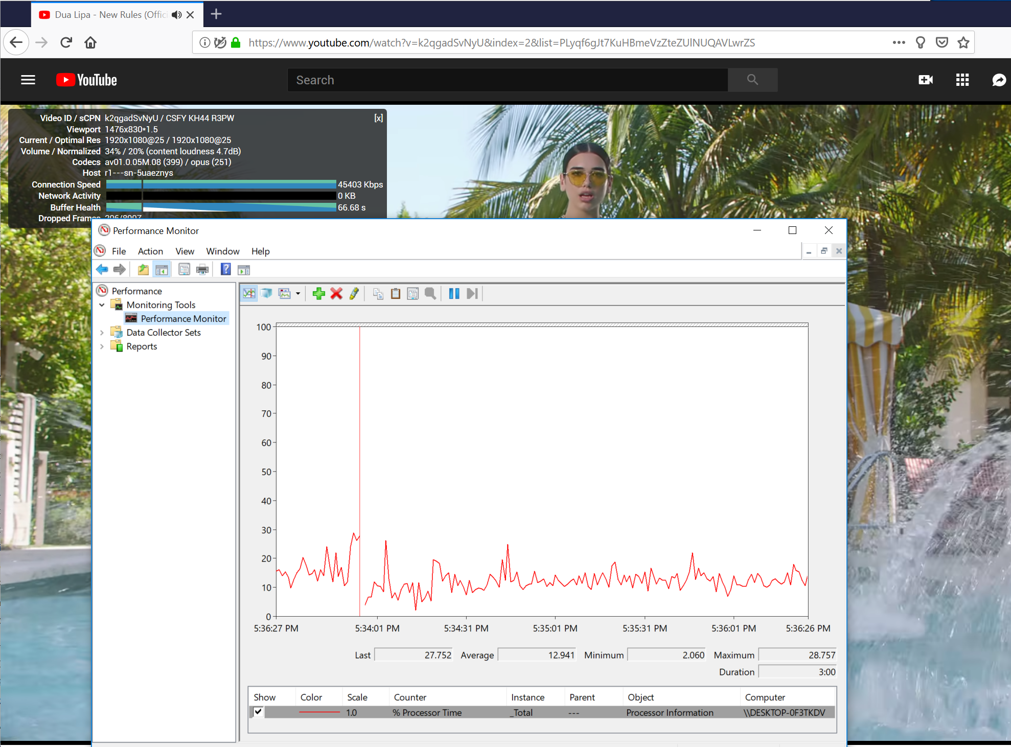
Task: Select View Current Activity graph icon
Action: click(x=249, y=293)
